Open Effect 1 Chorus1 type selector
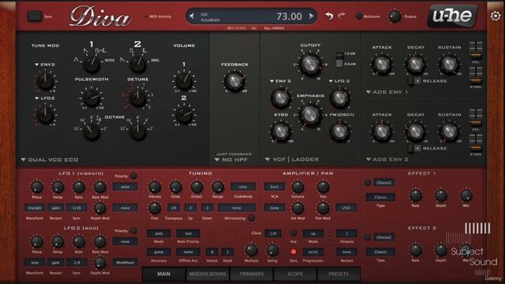This screenshot has height=284, width=505. coord(383,182)
